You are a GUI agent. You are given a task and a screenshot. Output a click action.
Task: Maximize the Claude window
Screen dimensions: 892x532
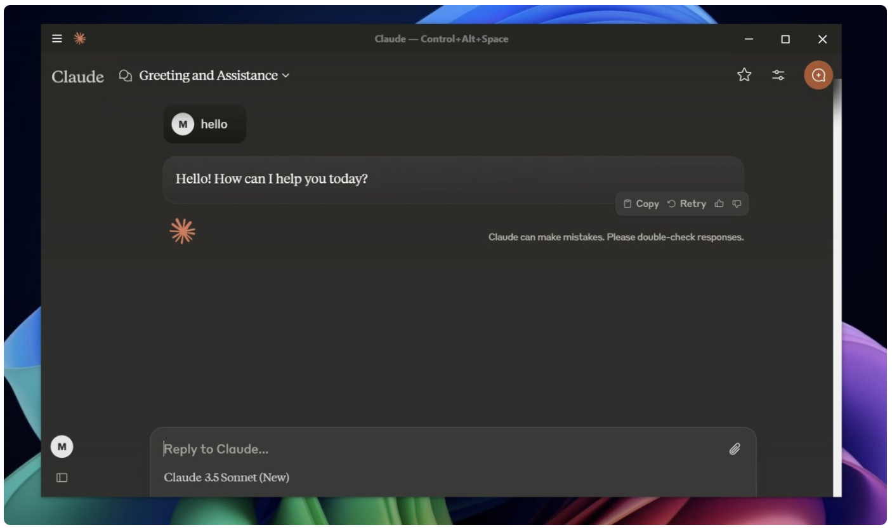[x=785, y=39]
